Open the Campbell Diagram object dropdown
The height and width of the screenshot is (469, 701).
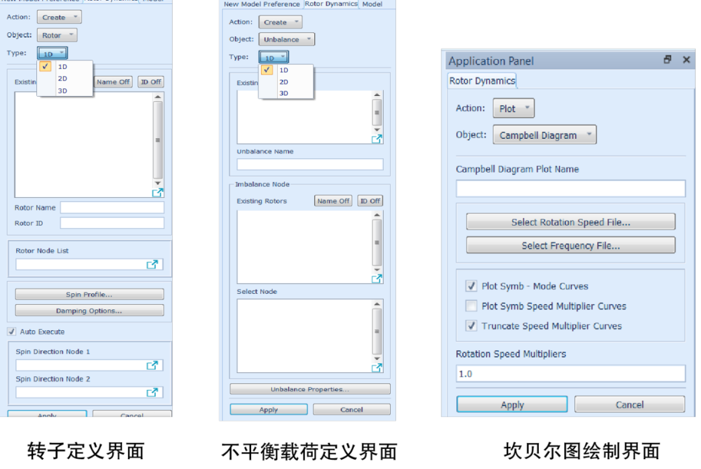point(545,135)
